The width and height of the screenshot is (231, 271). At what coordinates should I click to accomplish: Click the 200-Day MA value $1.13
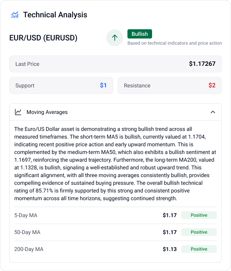[x=169, y=249]
